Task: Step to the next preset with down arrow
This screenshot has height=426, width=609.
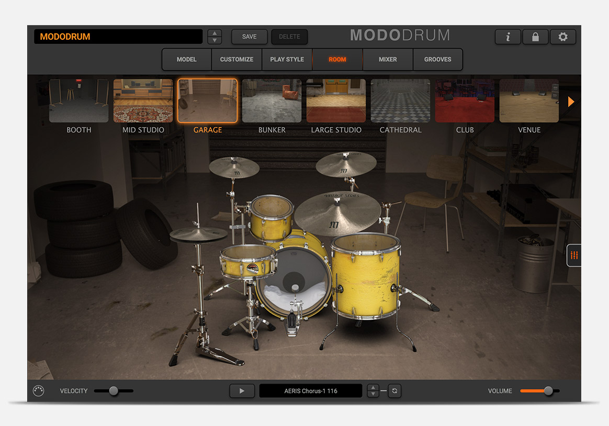Action: (x=215, y=40)
